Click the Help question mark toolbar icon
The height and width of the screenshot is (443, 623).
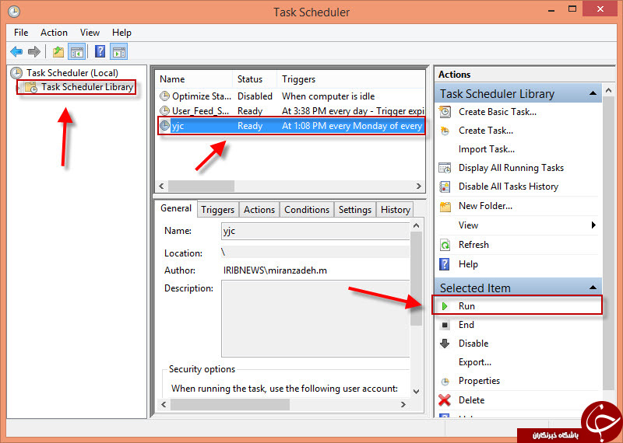click(x=100, y=51)
